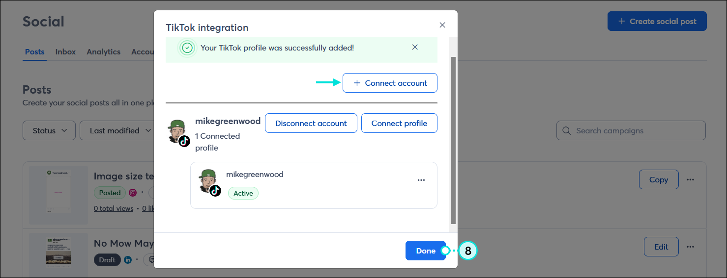Image resolution: width=727 pixels, height=278 pixels.
Task: Click the mikegreenwood account avatar
Action: 178,132
